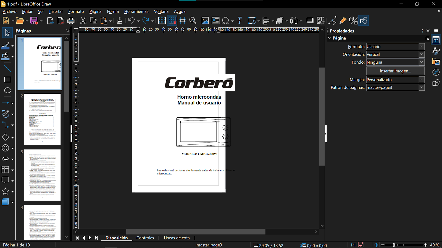
Task: Click the Copy icon
Action: pyautogui.click(x=93, y=21)
